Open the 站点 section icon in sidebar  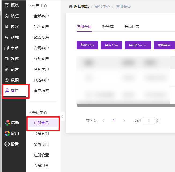(7, 16)
